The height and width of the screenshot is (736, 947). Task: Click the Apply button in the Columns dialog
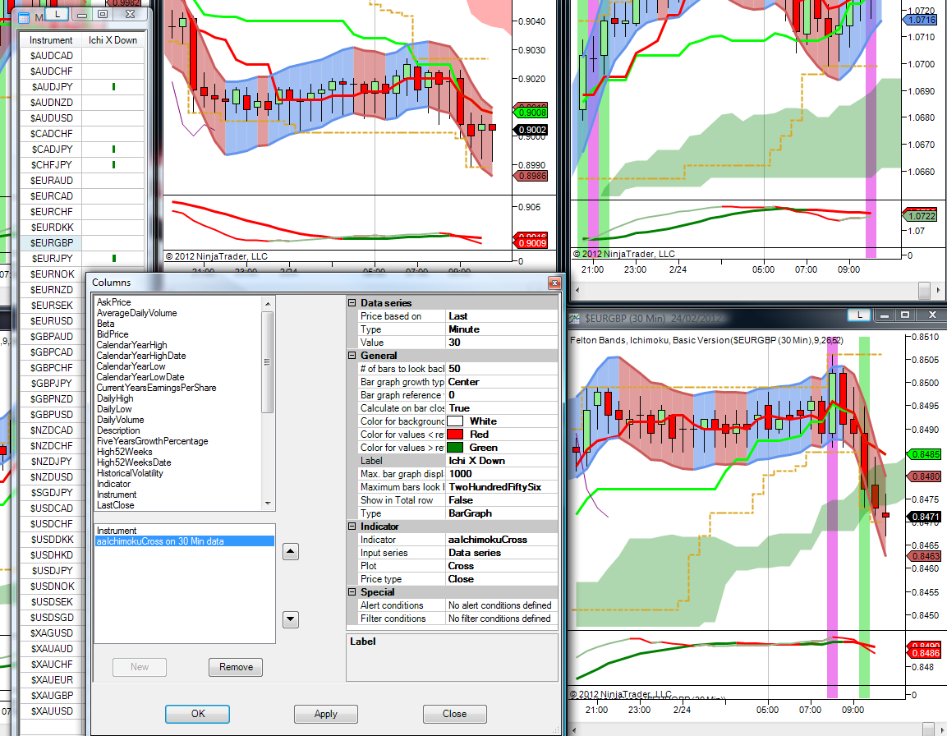coord(325,714)
